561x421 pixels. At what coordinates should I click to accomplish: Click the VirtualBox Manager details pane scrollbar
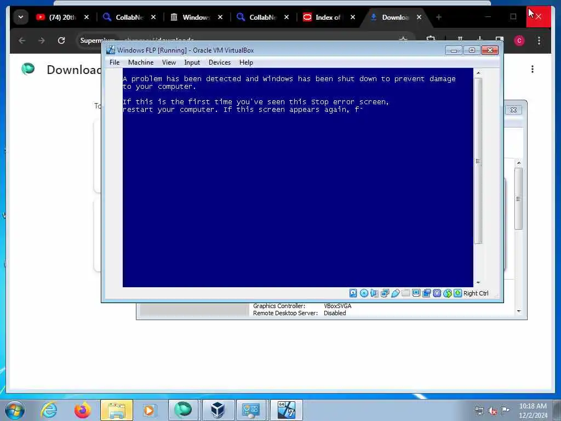pyautogui.click(x=518, y=198)
